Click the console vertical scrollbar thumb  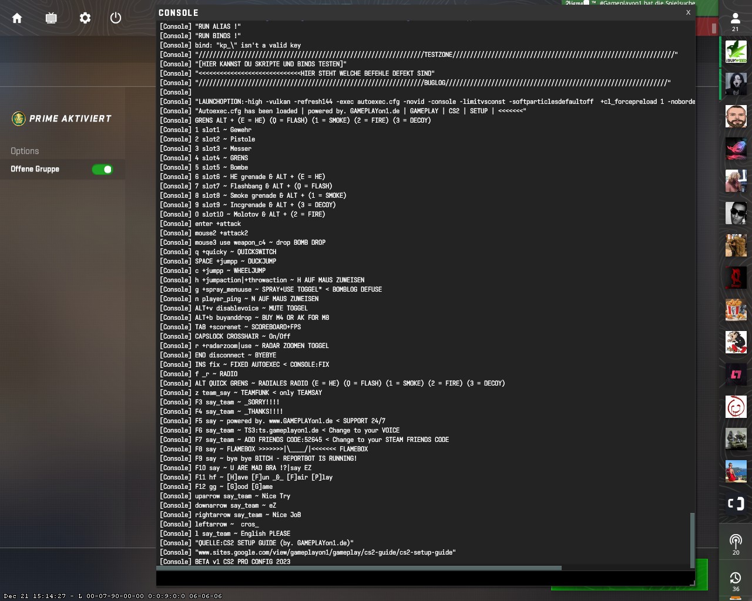(692, 539)
